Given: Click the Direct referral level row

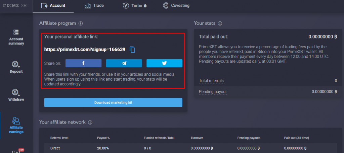Looking at the screenshot, I should (x=190, y=148).
